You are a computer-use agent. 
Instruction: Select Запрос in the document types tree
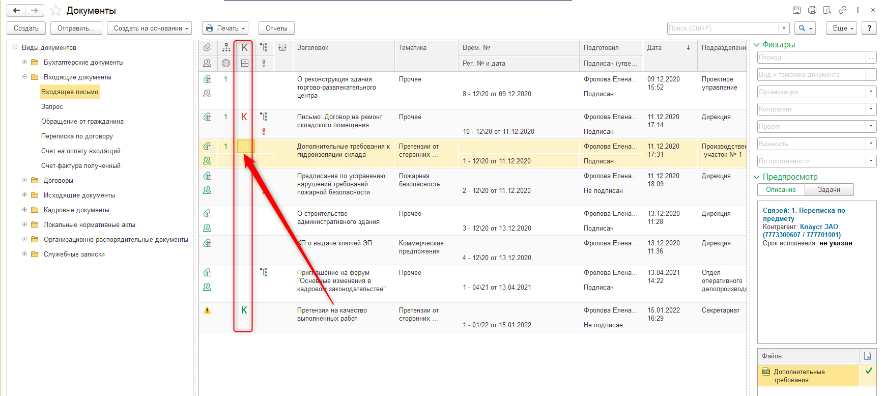[52, 107]
